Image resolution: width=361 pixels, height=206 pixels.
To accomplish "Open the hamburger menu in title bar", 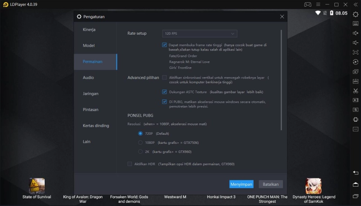I will tap(318, 5).
